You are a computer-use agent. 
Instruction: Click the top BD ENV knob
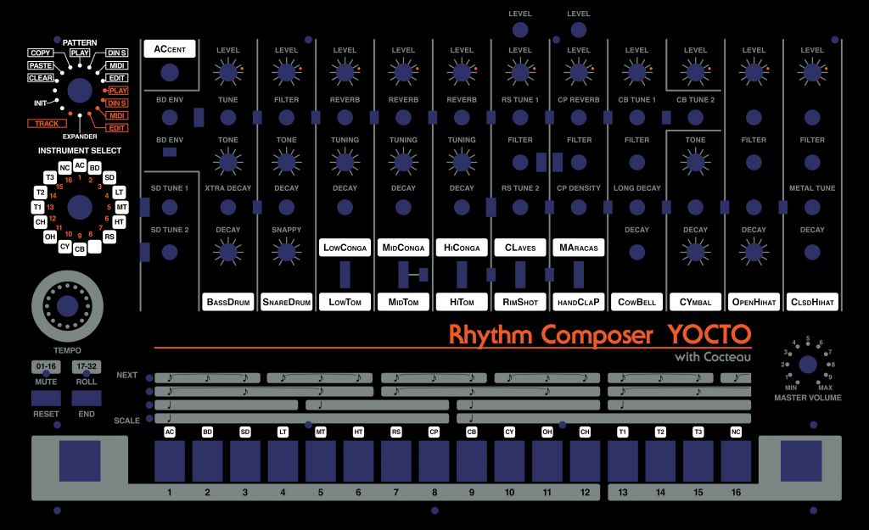click(170, 117)
